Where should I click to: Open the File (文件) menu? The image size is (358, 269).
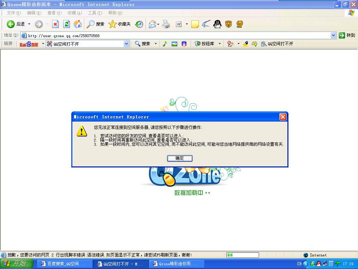coord(14,13)
